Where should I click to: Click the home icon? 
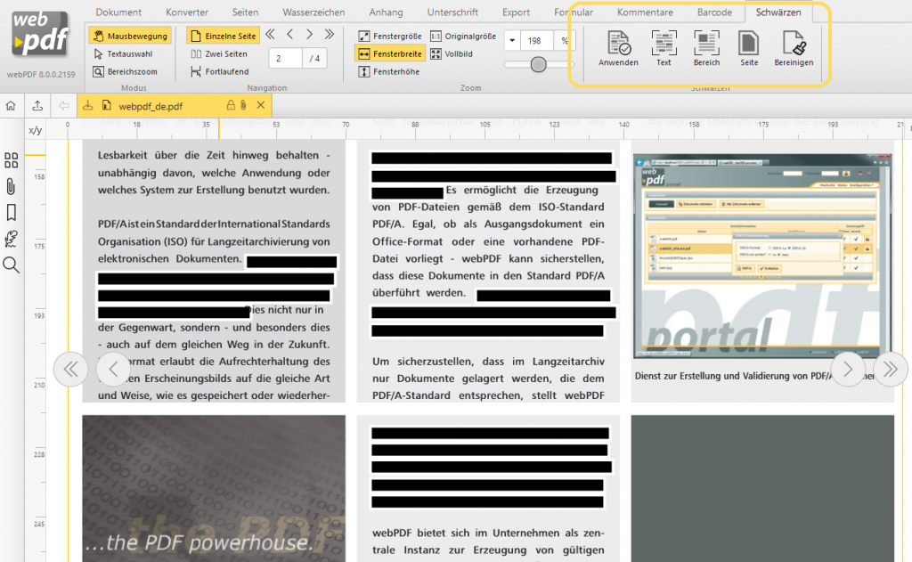point(11,106)
